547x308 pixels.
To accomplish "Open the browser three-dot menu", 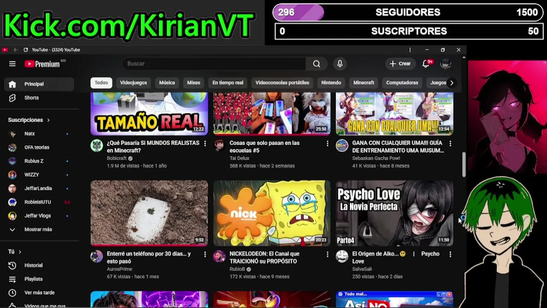I will 410,50.
